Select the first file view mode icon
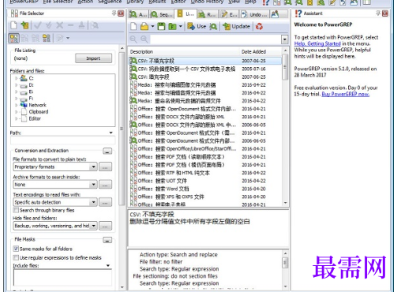401x292 pixels. [14, 38]
